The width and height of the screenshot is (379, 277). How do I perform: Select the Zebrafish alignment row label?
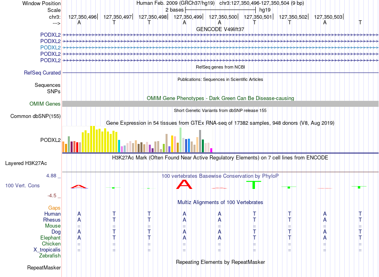pos(50,255)
